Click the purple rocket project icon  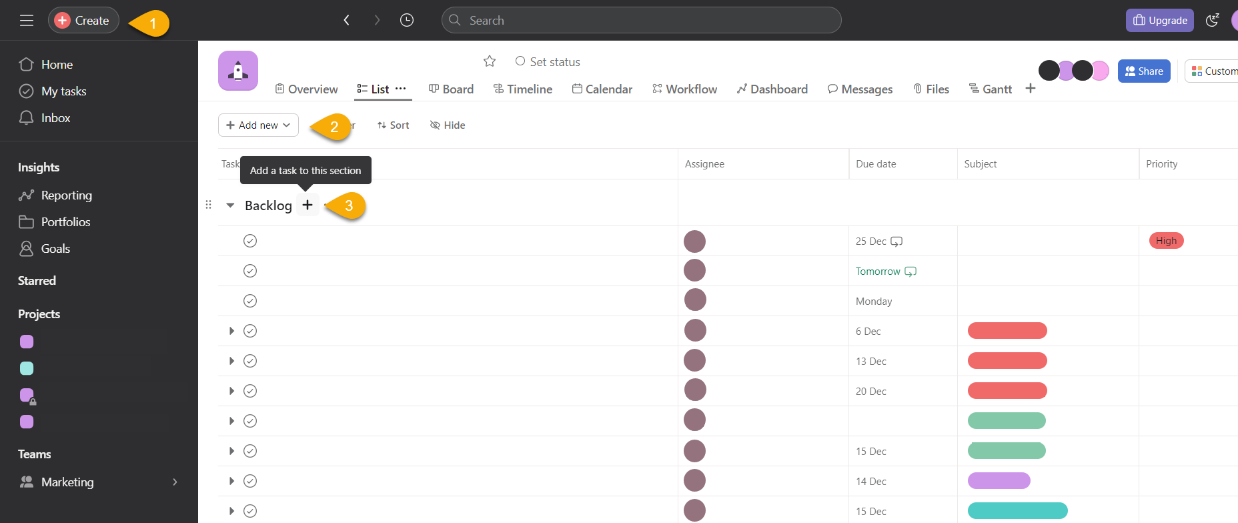238,71
